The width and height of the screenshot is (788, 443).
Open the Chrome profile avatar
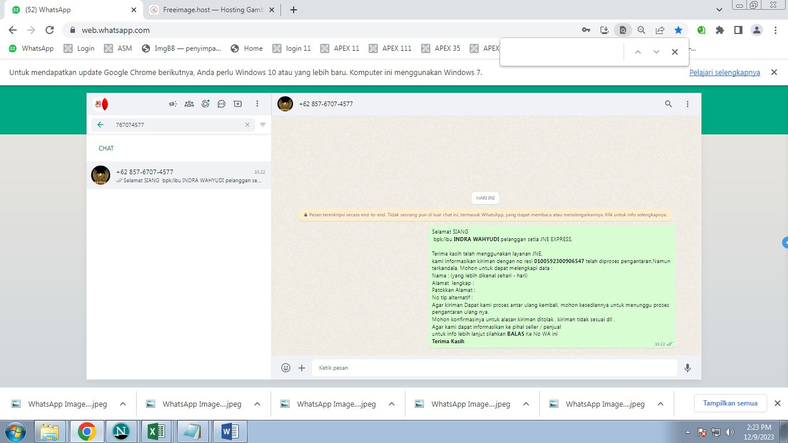[757, 30]
